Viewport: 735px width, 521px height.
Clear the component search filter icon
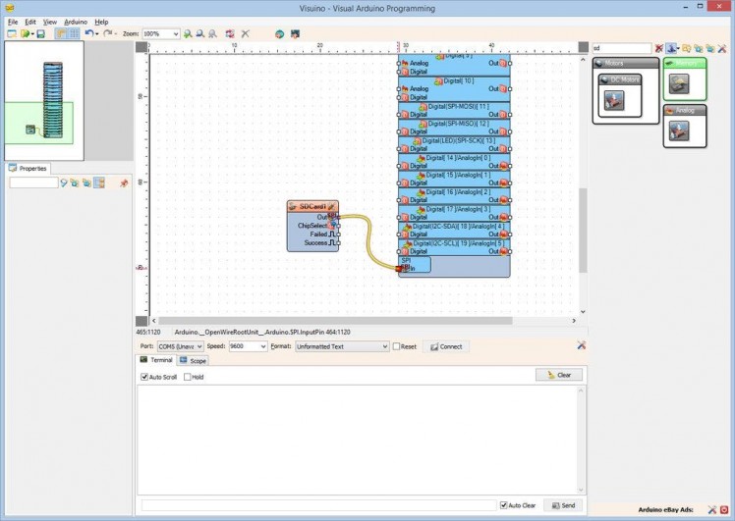658,48
